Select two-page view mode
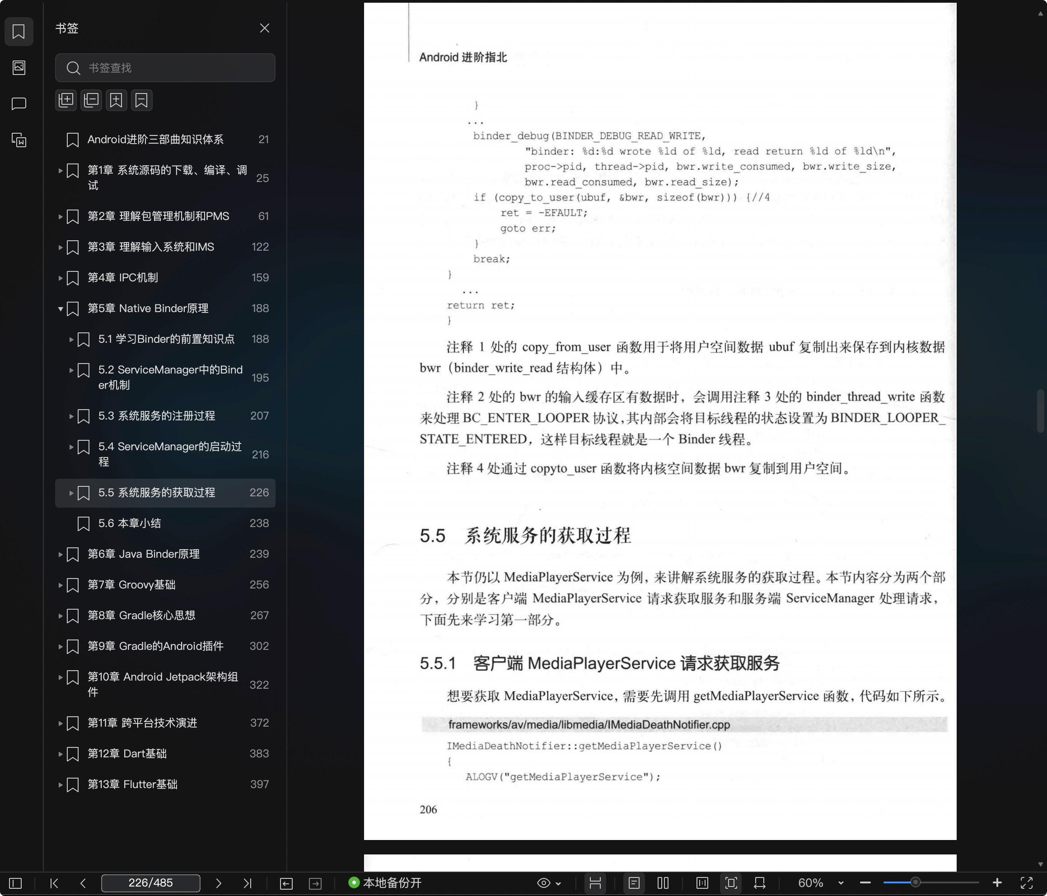The image size is (1047, 896). (x=663, y=883)
